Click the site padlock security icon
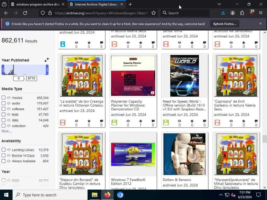This screenshot has width=267, height=200. 50,13
